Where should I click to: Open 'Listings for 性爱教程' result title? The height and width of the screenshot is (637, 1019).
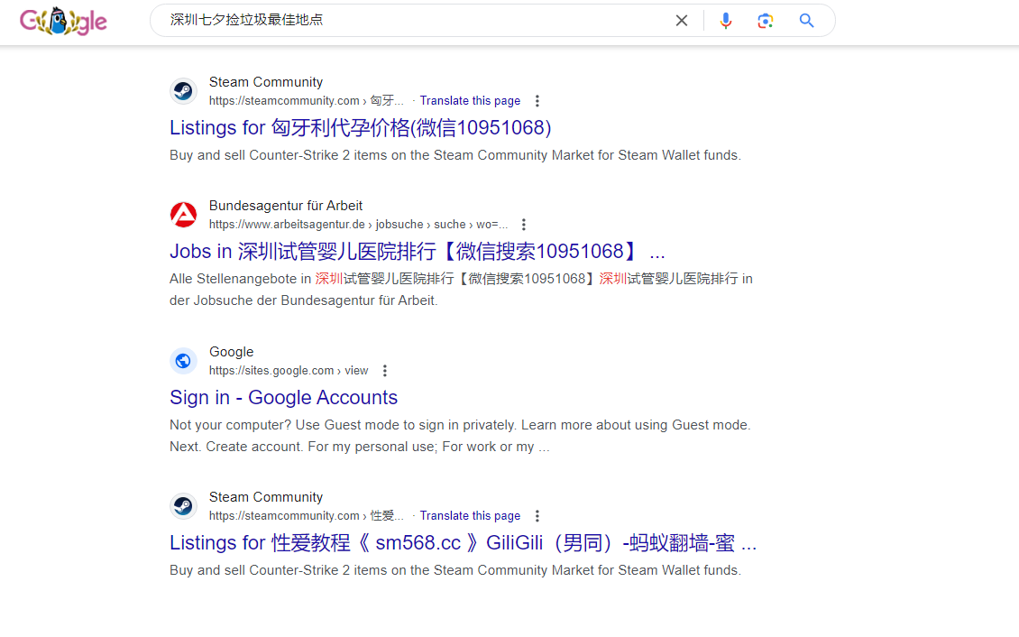463,543
